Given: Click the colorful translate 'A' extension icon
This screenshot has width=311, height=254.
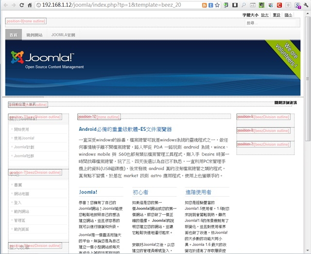Looking at the screenshot, I should click(271, 5).
